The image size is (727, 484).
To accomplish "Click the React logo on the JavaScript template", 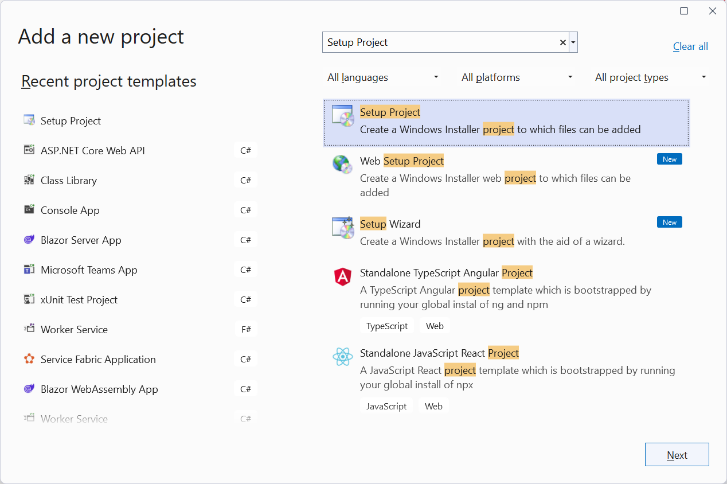I will coord(342,357).
